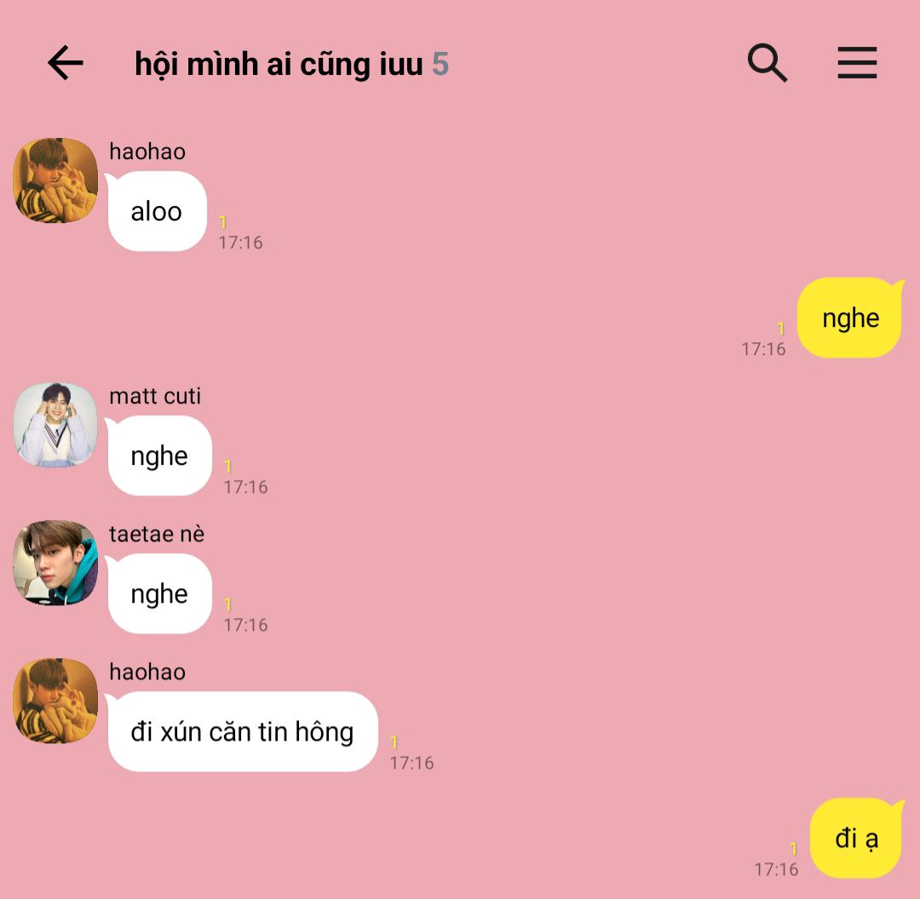Image resolution: width=920 pixels, height=899 pixels.
Task: Select the yellow 'nghe' message bubble
Action: click(850, 318)
